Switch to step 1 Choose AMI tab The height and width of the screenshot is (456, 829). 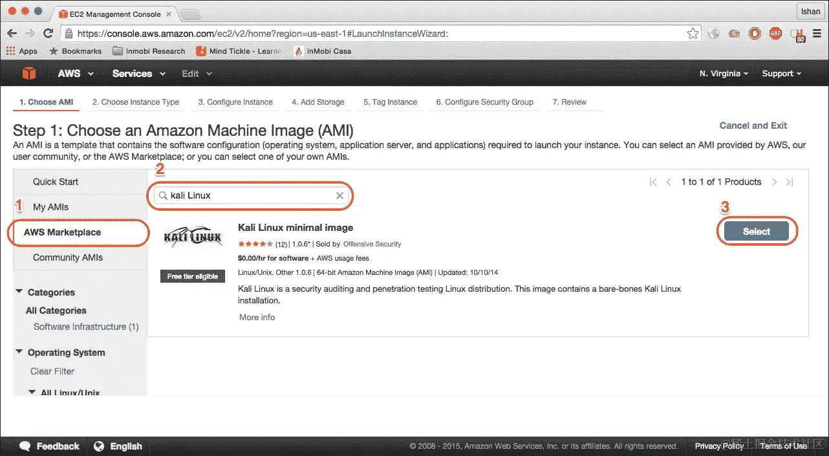coord(46,102)
